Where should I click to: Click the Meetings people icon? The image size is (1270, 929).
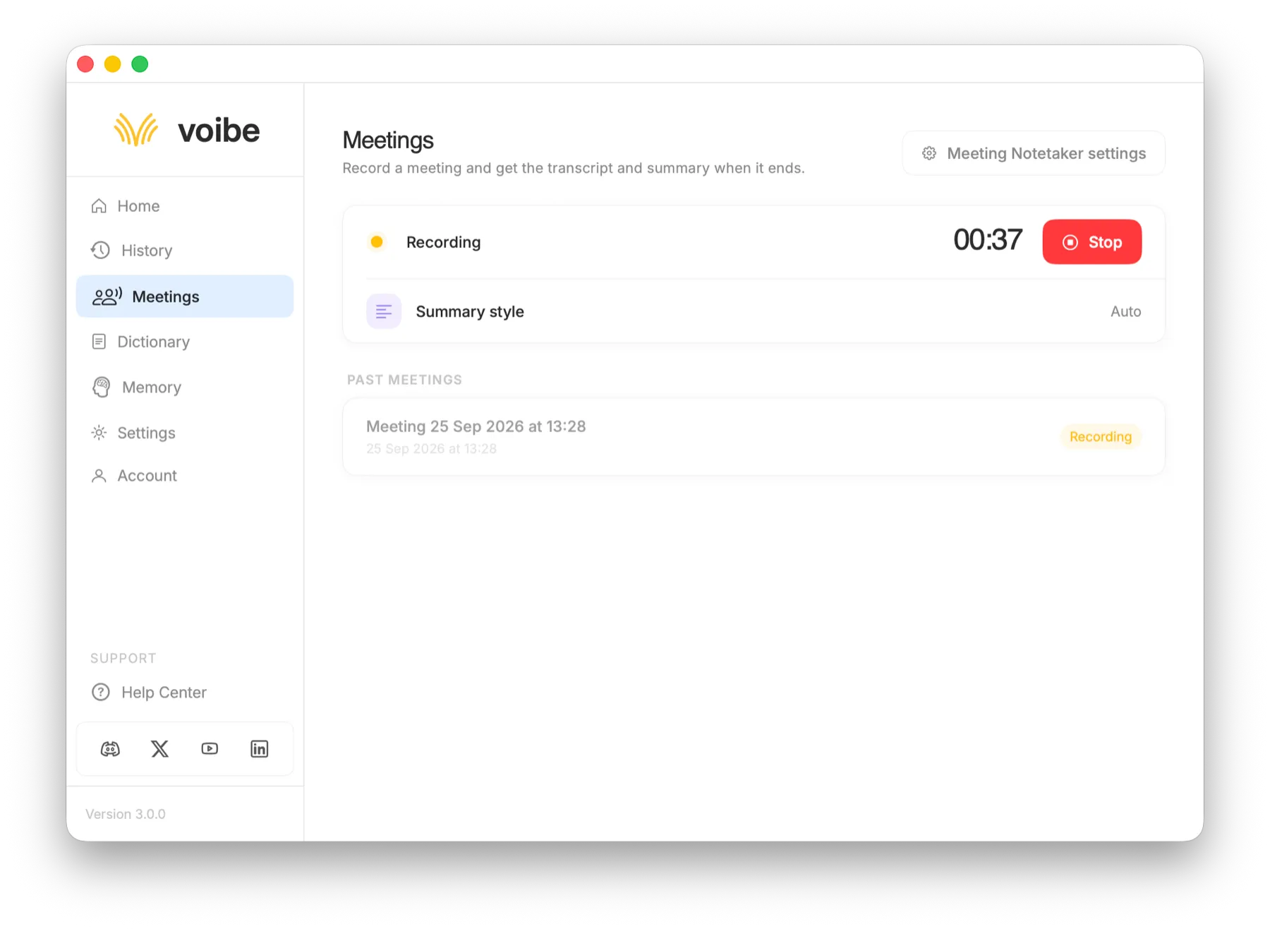pos(107,296)
